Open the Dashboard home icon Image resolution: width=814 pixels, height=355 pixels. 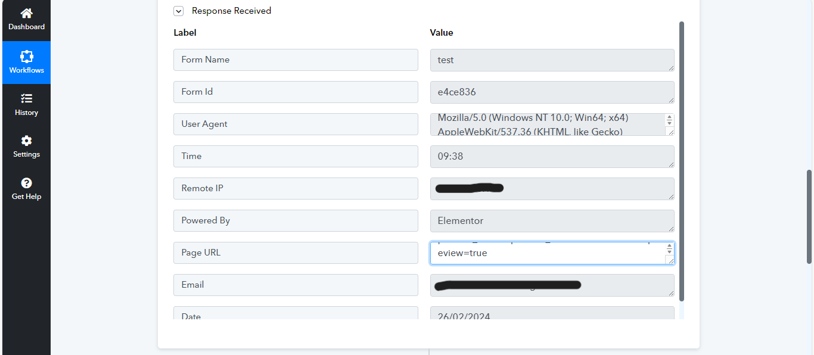pyautogui.click(x=26, y=14)
